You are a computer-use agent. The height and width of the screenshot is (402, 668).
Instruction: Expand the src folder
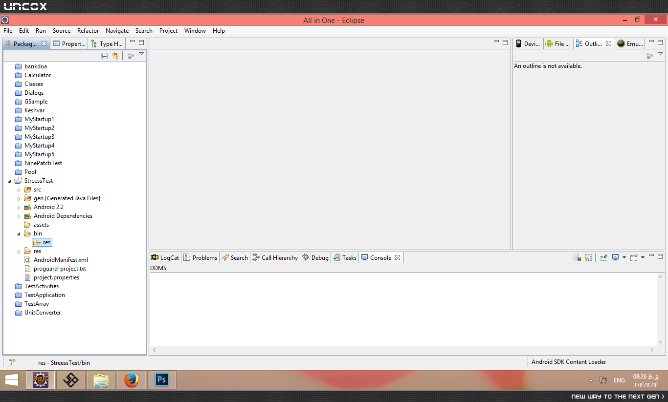point(19,190)
